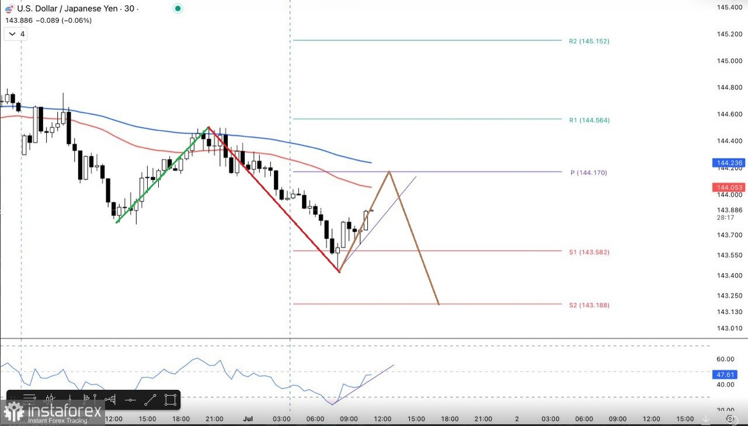
Task: Select the vertical line drawing tool
Action: coord(69,400)
